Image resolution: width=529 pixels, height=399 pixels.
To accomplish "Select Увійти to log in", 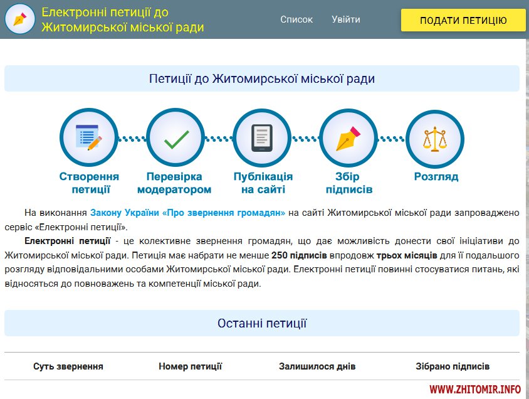I will click(x=346, y=19).
